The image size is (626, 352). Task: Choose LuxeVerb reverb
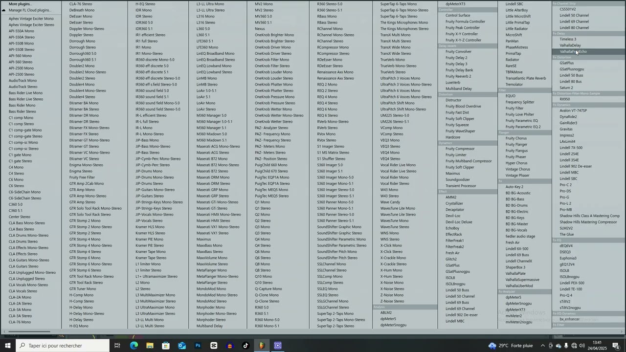click(x=453, y=83)
